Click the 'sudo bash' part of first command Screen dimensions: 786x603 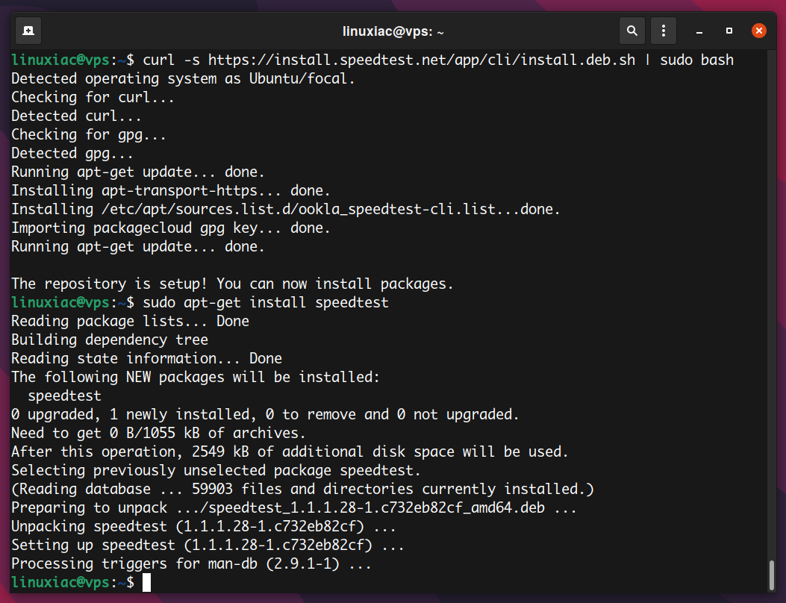click(x=696, y=60)
